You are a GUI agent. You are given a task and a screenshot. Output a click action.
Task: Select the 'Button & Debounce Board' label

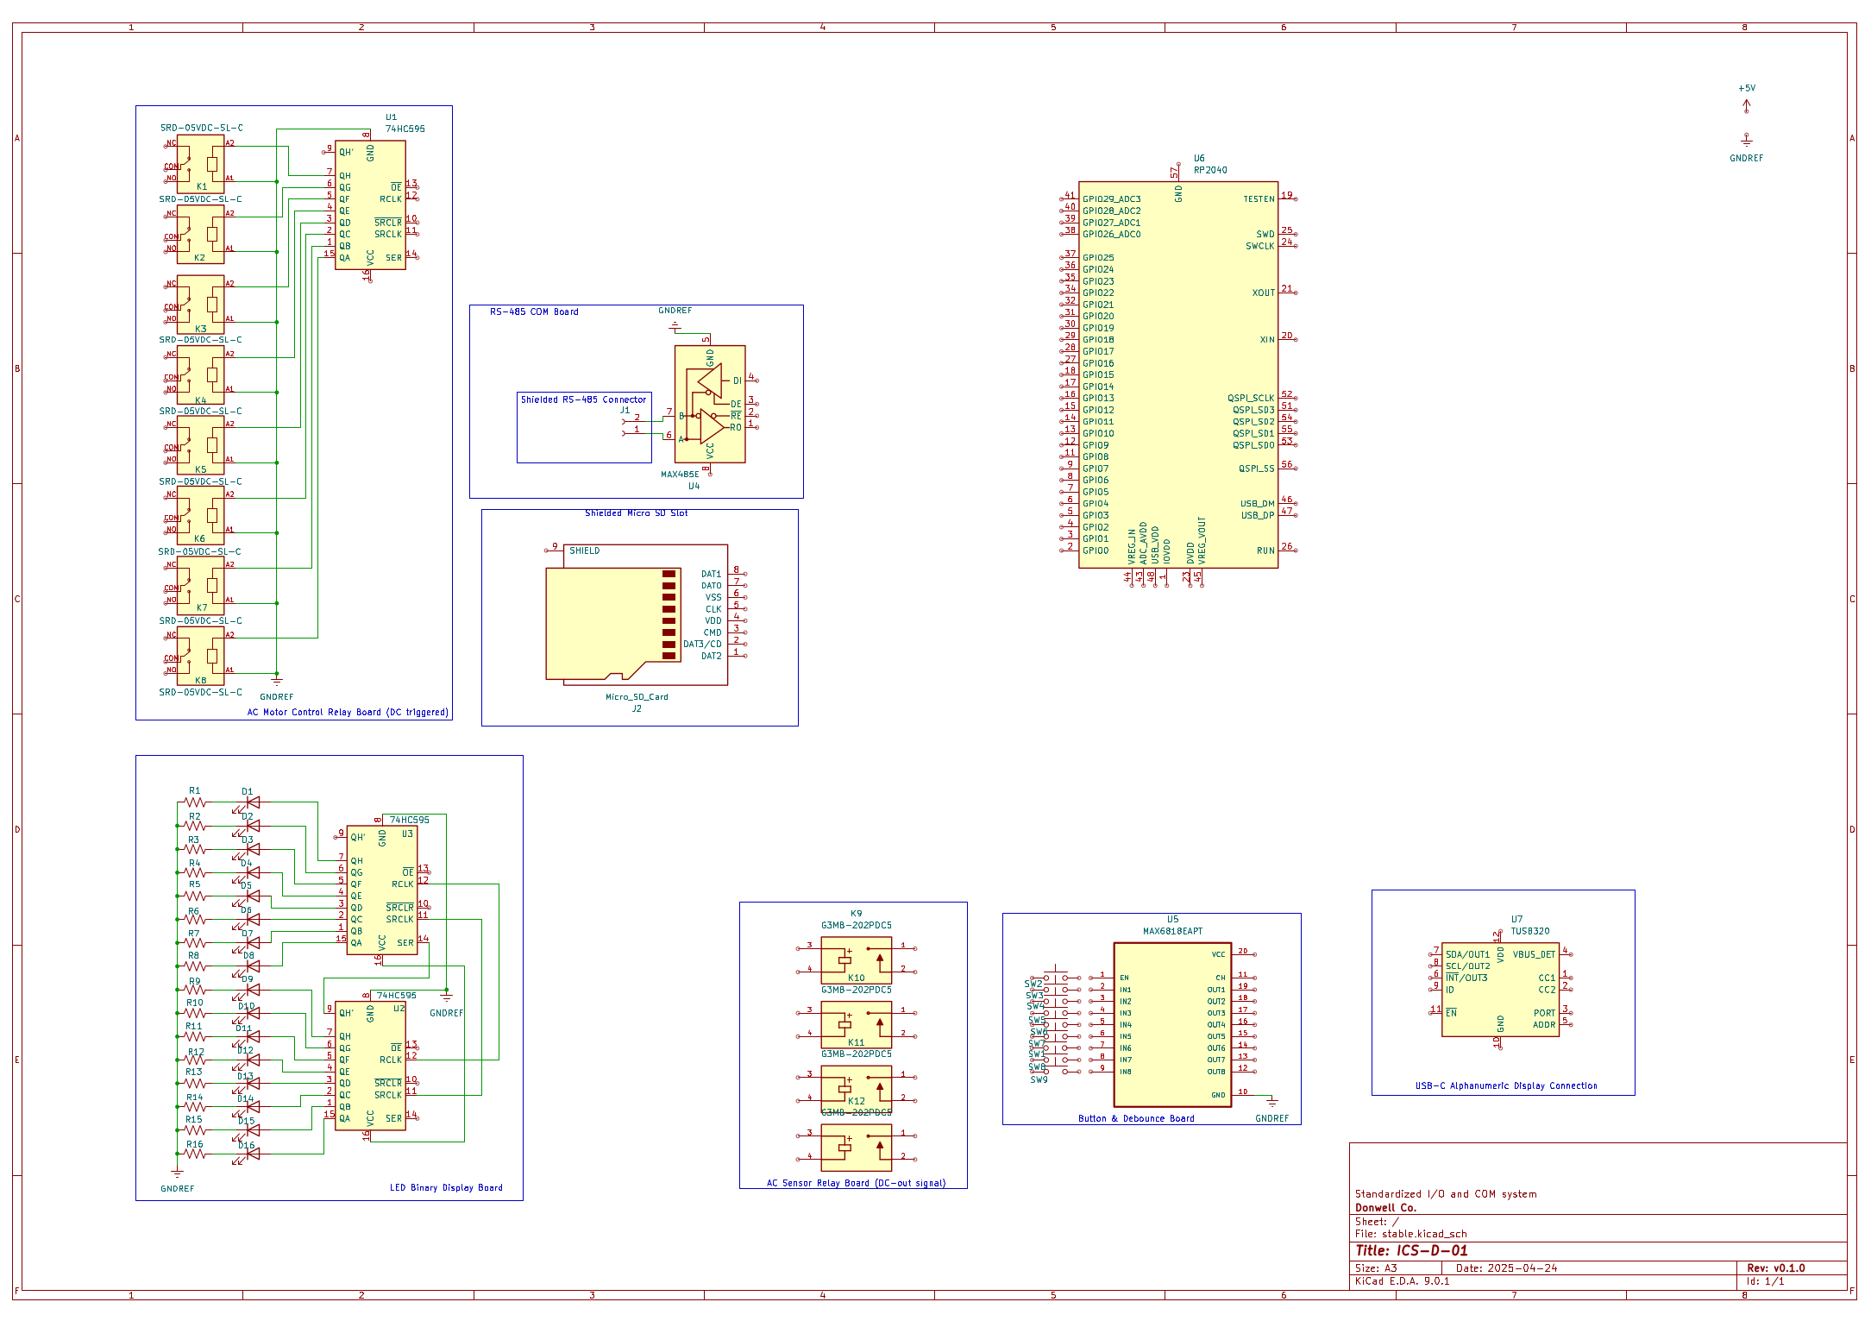pos(1136,1119)
